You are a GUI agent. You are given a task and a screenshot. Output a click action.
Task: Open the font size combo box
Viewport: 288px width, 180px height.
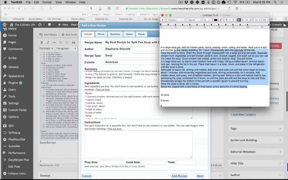pyautogui.click(x=207, y=20)
